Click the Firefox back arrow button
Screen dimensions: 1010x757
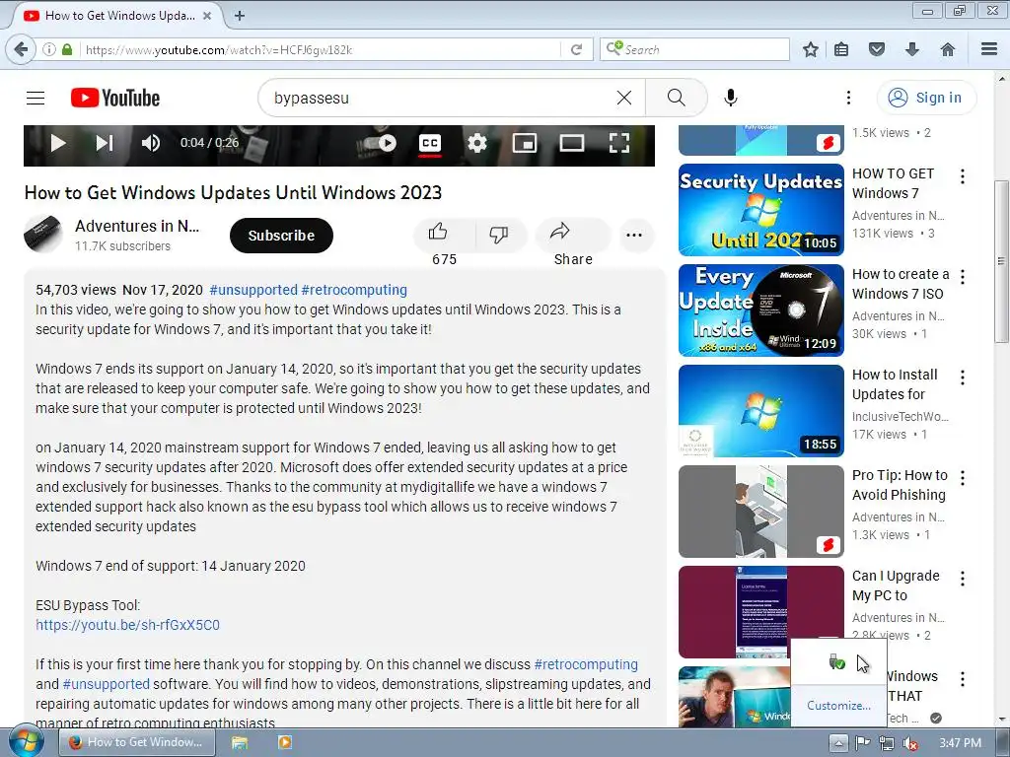point(22,49)
